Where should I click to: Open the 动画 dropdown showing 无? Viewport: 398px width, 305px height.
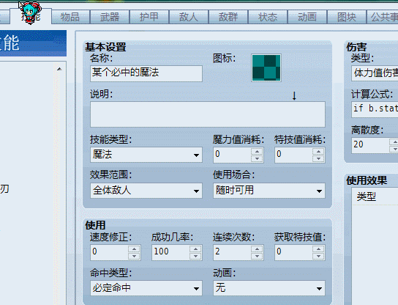point(269,288)
